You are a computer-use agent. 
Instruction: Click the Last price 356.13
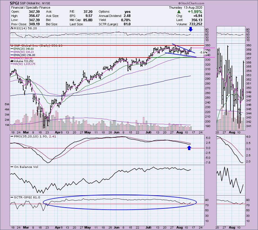(197, 20)
